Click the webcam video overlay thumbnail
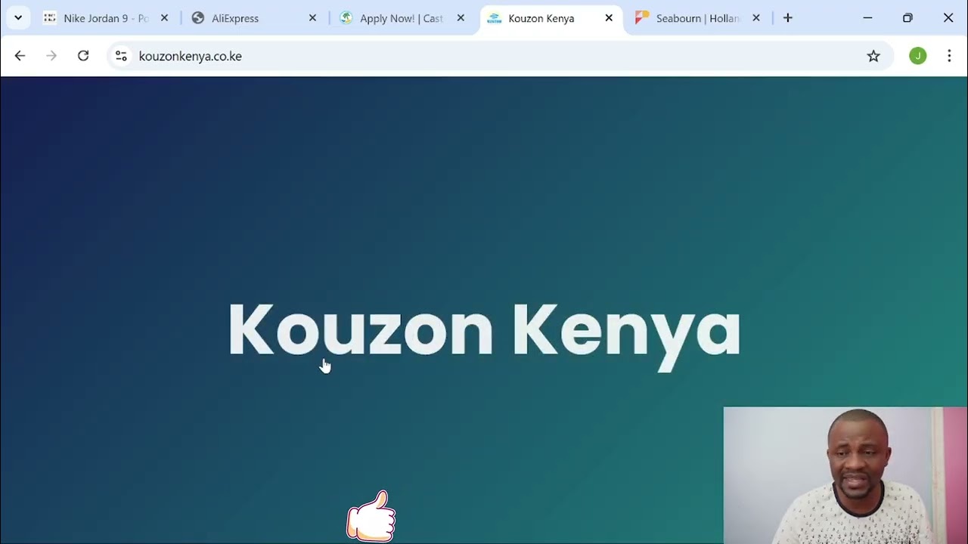 coord(845,475)
